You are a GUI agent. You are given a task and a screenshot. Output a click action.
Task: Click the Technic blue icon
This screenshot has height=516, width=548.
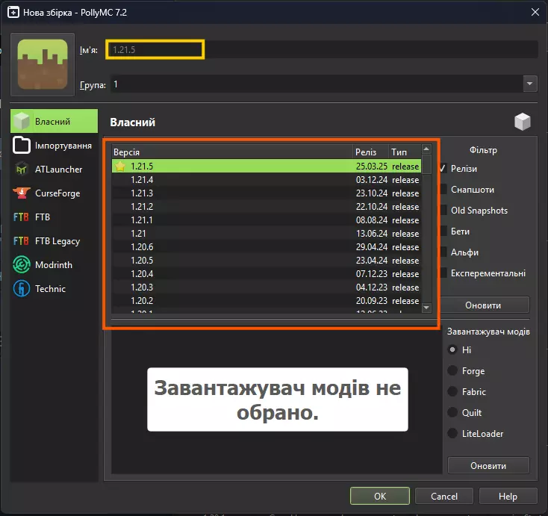click(x=22, y=289)
